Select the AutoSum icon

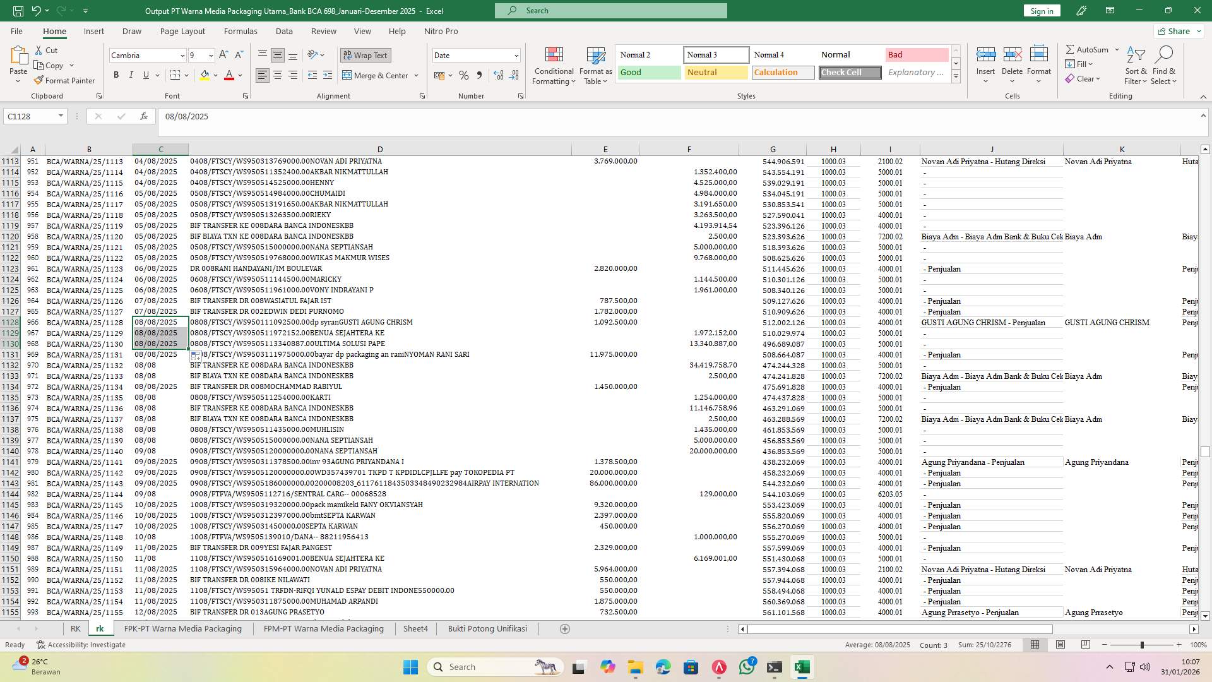point(1071,49)
